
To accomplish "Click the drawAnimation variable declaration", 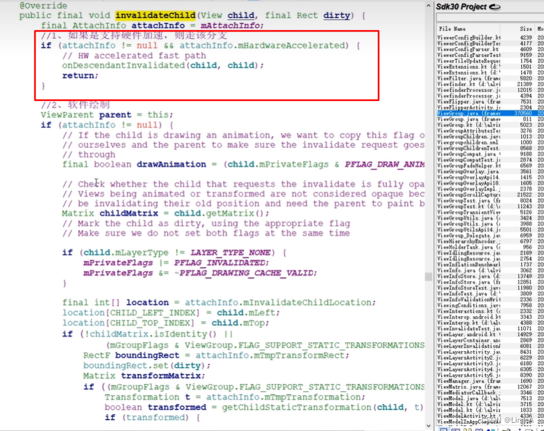I will coord(171,164).
